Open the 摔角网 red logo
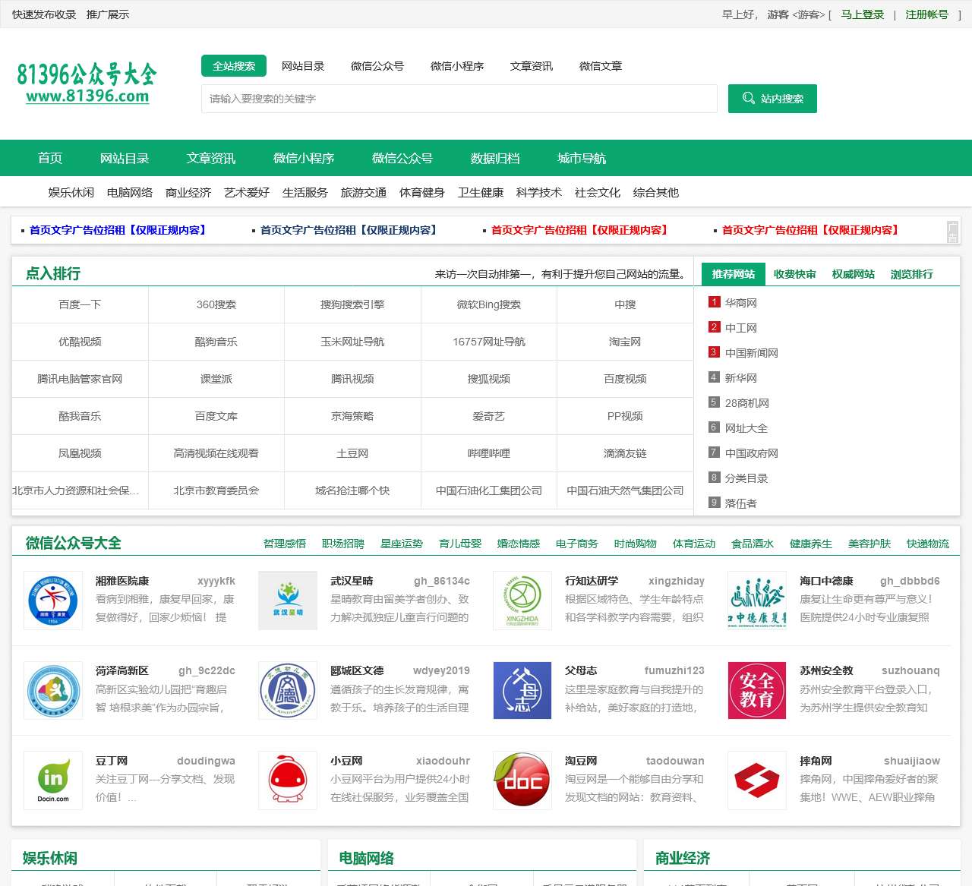 tap(757, 780)
